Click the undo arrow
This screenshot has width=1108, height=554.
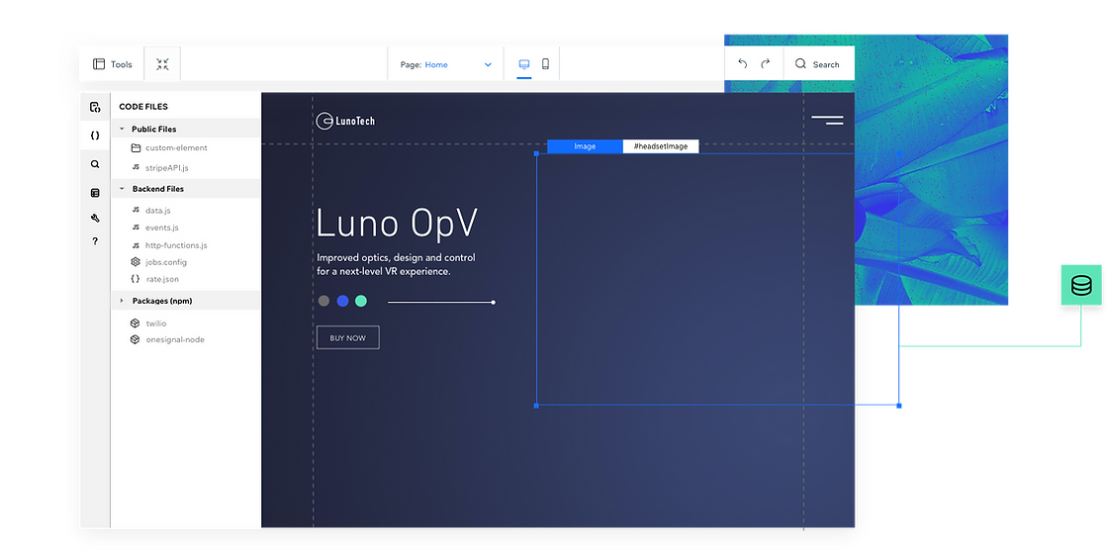[x=743, y=63]
